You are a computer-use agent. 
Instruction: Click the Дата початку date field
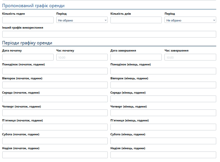point(28,58)
